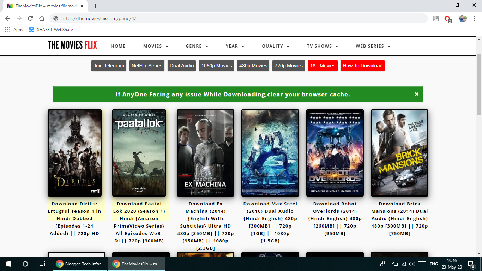Viewport: 482px width, 271px height.
Task: Open the SHAREit-WebShare bookmark
Action: (51, 30)
